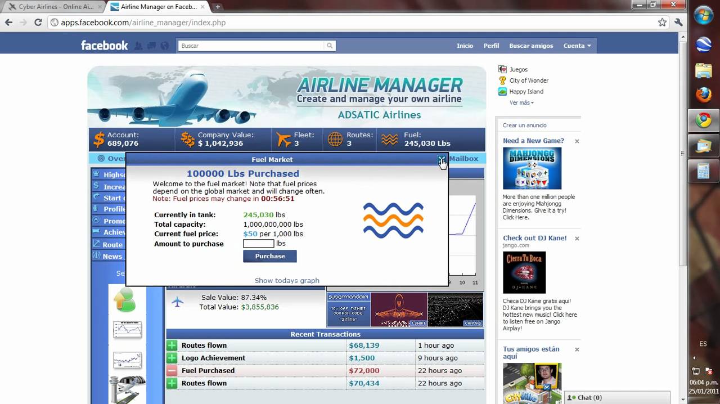Click red minus icon for Fuel Purchased
This screenshot has height=404, width=720.
point(172,371)
